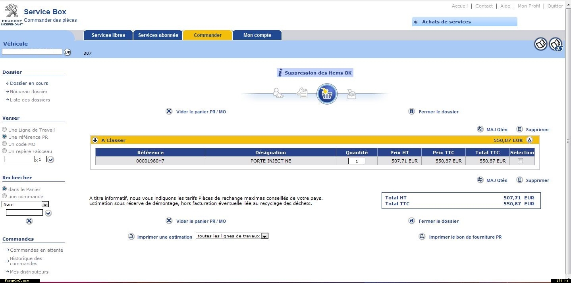Switch to the Mon compte tab
The height and width of the screenshot is (283, 571).
[257, 35]
